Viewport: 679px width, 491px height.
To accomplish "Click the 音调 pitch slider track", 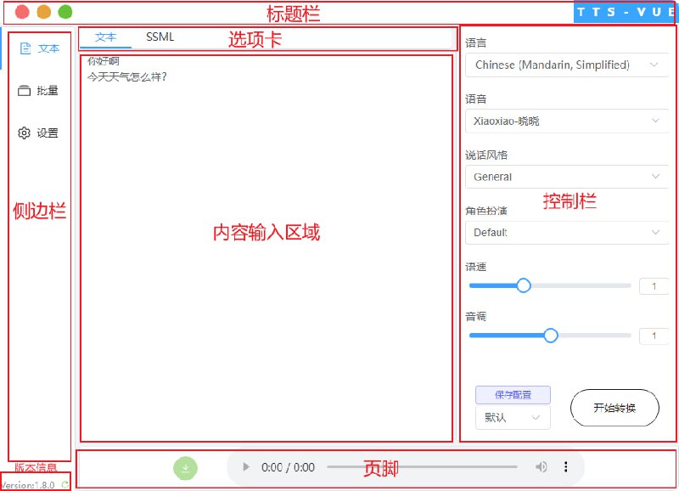I will coord(552,336).
